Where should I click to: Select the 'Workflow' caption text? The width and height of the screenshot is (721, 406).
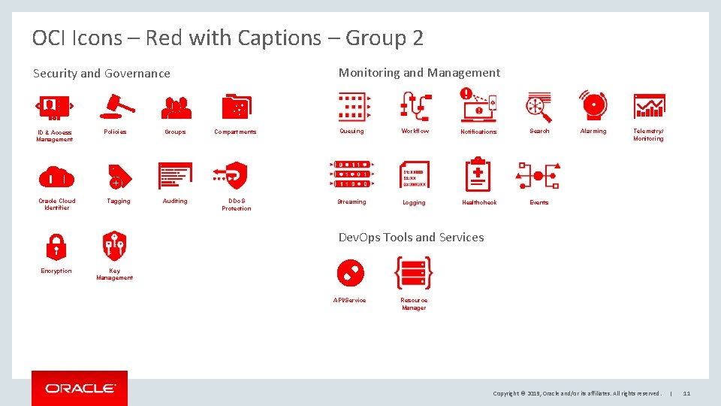pyautogui.click(x=415, y=131)
